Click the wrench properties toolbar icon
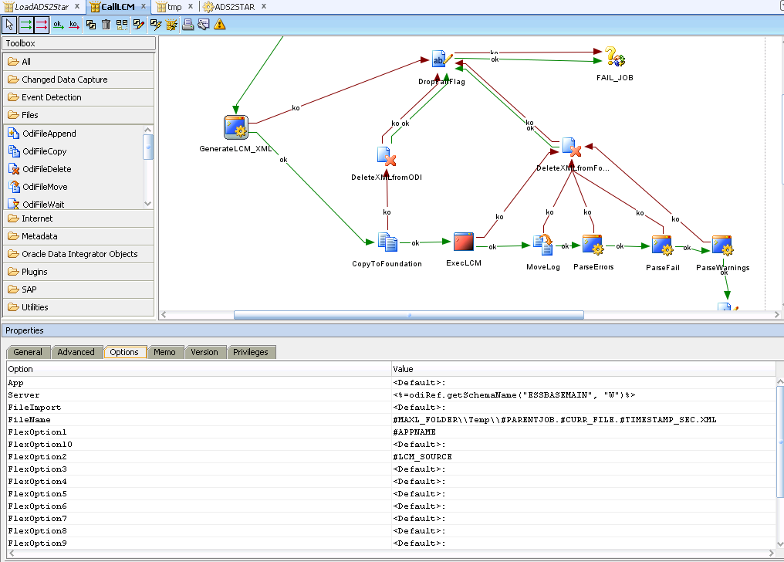 (x=204, y=25)
